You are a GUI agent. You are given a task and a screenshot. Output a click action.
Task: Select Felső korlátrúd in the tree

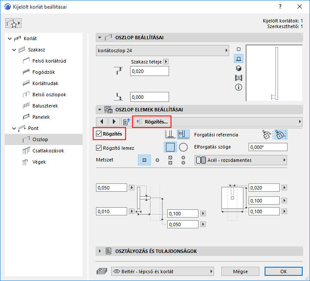point(49,61)
